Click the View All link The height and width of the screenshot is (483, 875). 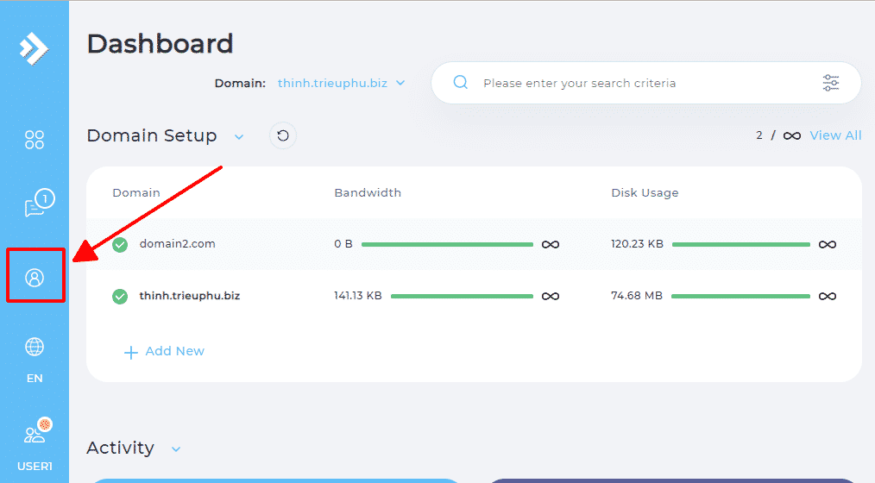coord(834,135)
